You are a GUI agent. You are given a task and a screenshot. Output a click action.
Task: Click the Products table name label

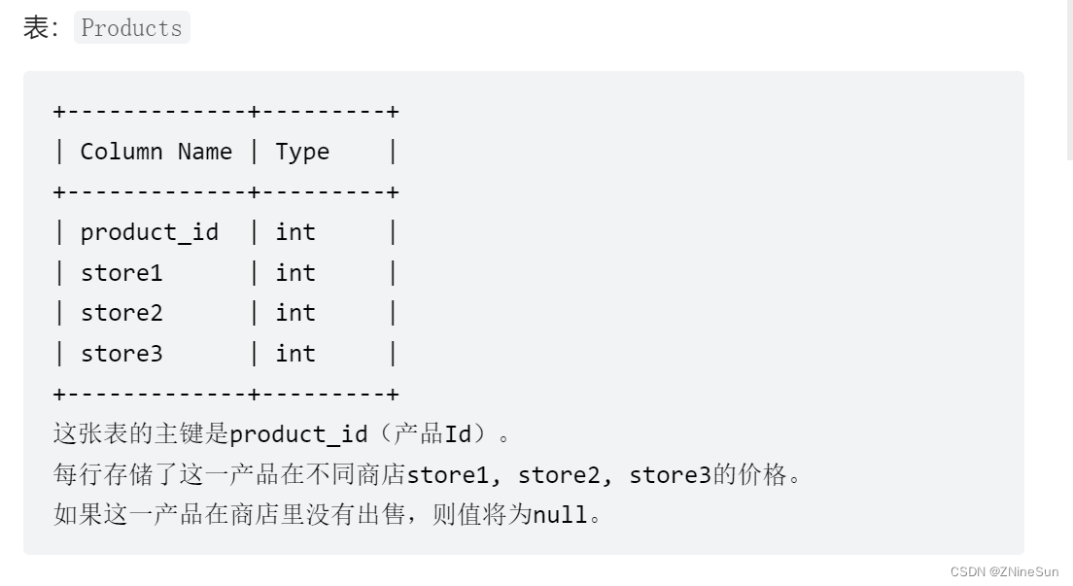click(x=131, y=27)
